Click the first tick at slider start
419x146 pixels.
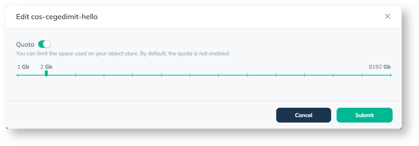point(18,75)
